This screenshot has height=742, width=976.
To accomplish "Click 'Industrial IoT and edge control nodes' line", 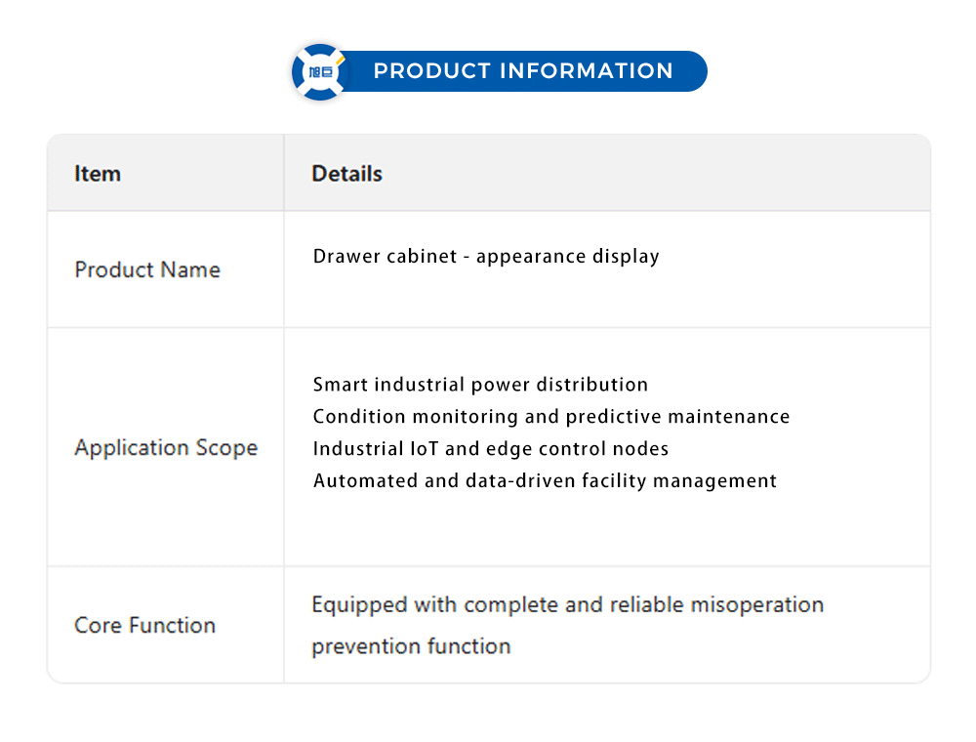I will [x=491, y=449].
